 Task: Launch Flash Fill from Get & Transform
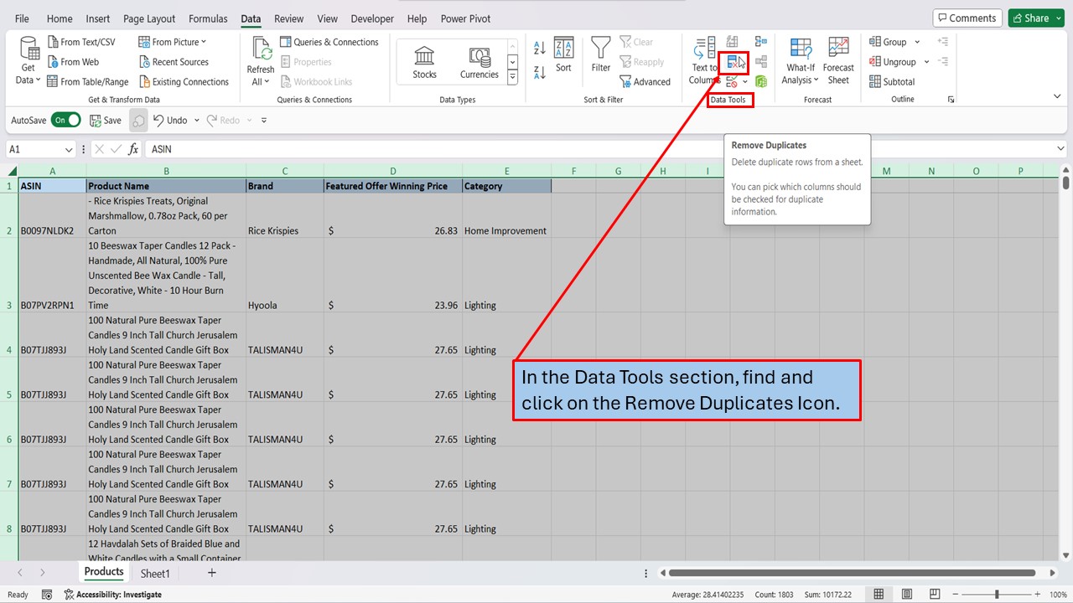point(731,42)
